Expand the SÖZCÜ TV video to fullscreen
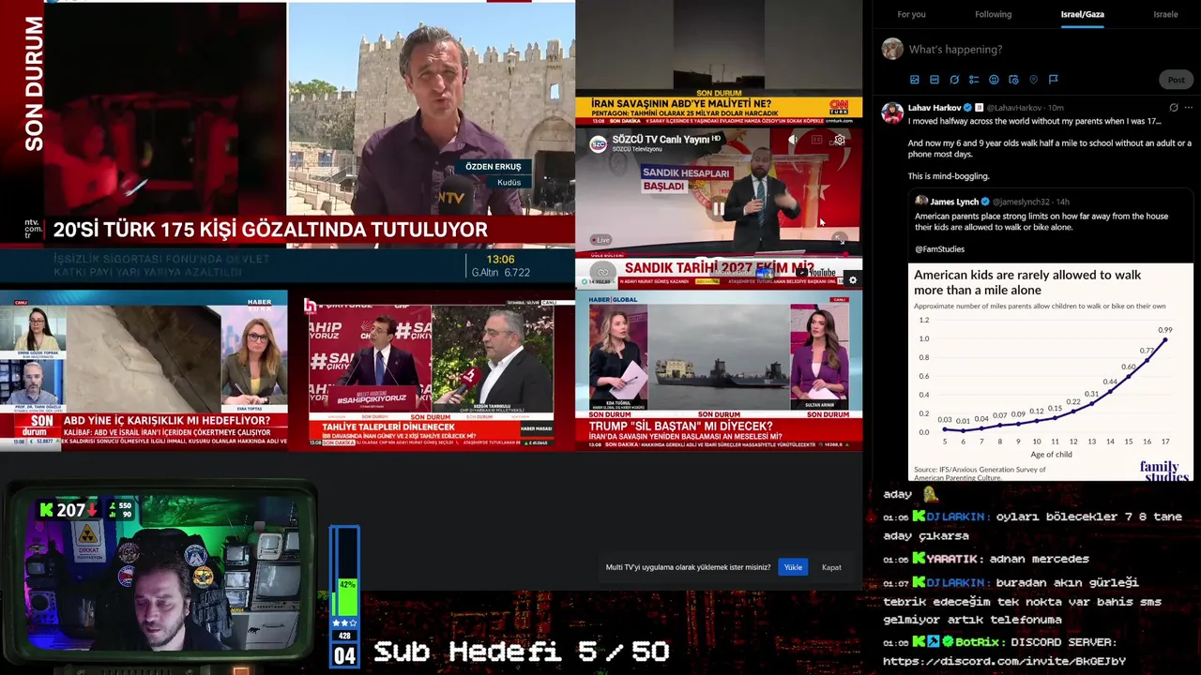 (x=840, y=239)
